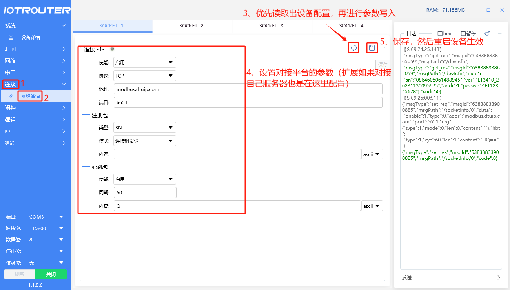Expand the 网络 menu in sidebar
This screenshot has height=290, width=510.
(x=35, y=61)
